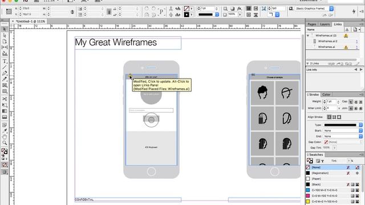Click the reference point locator in Control bar
365x205 pixels.
tap(9, 11)
